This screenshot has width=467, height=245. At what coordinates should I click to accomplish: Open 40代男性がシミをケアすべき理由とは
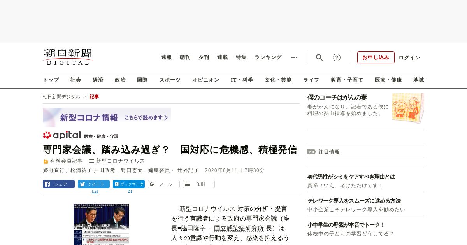tap(351, 177)
